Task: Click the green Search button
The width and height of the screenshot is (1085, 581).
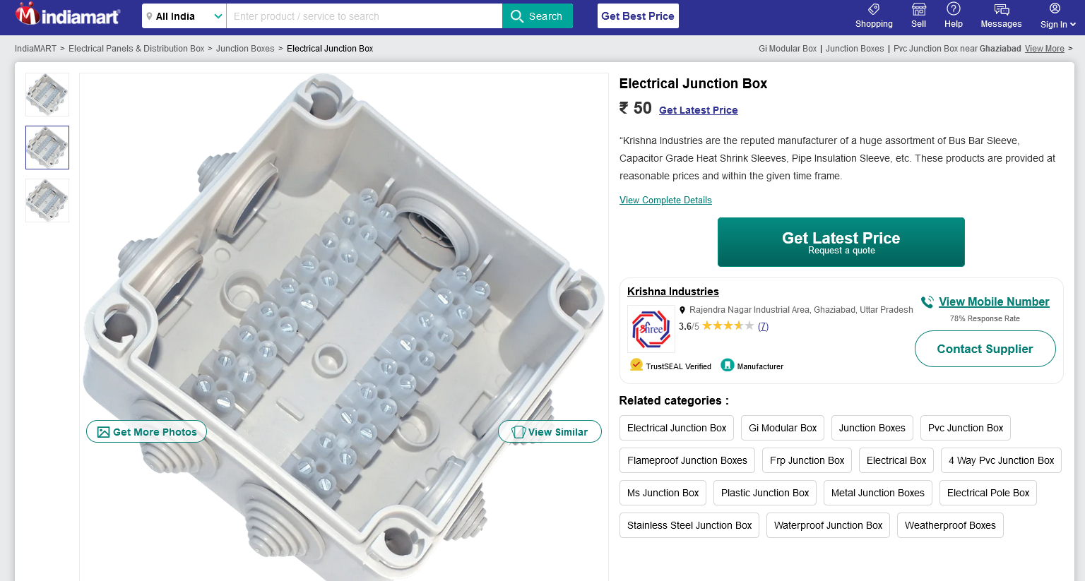Action: point(537,16)
